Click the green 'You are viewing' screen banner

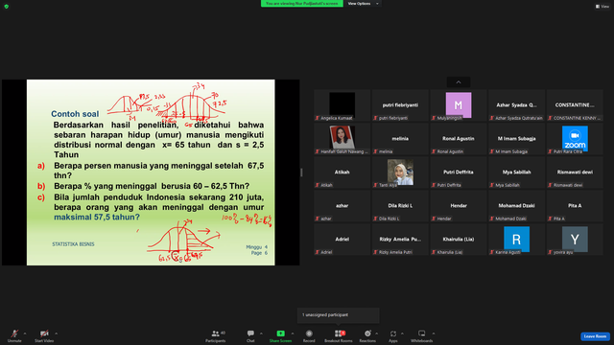[x=302, y=4]
